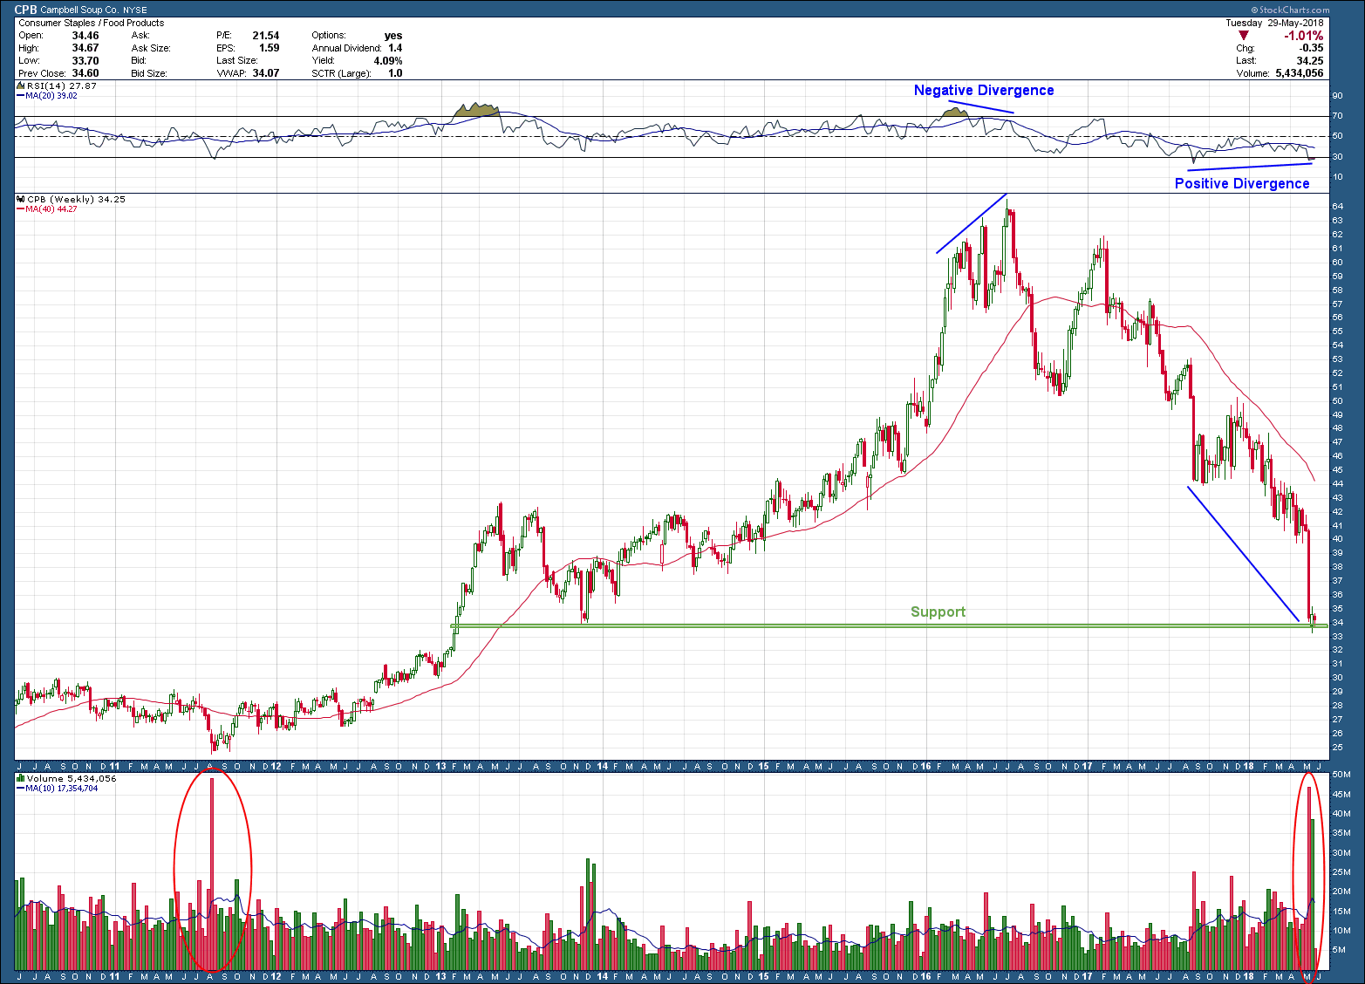1365x984 pixels.
Task: Click the Open value 34.46
Action: click(85, 36)
